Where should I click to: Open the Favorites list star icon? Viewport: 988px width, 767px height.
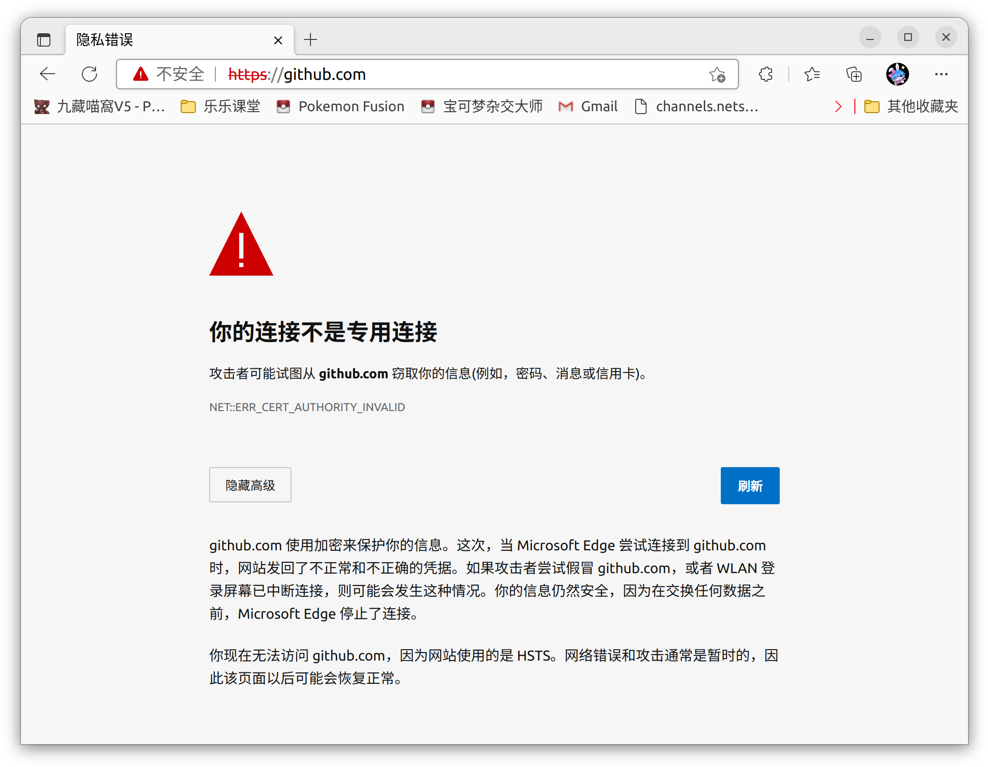812,74
